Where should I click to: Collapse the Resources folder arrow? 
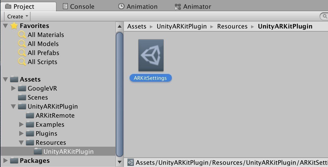(x=21, y=142)
